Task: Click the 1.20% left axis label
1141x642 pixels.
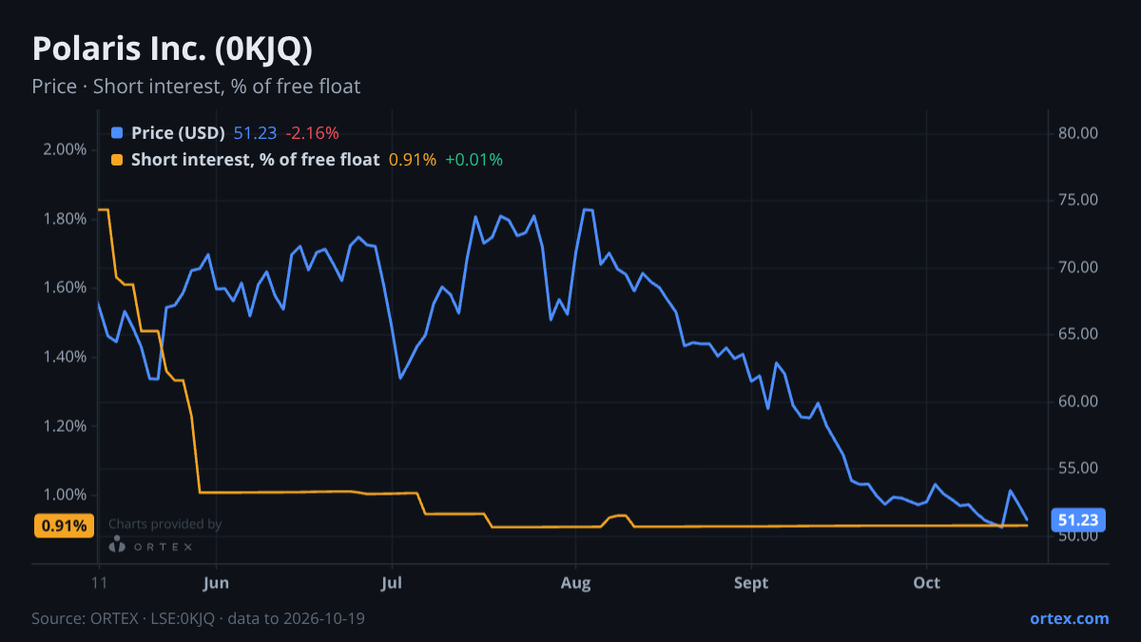Action: click(x=66, y=426)
